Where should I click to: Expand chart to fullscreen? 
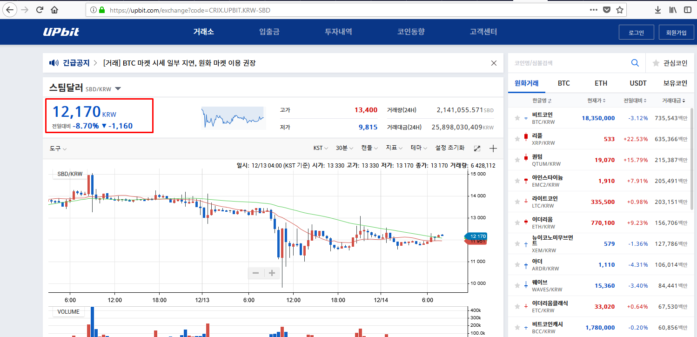point(477,148)
